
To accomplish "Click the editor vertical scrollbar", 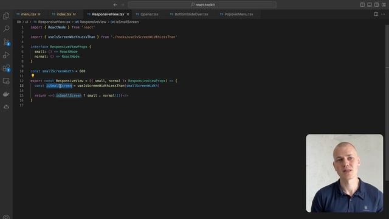I will 387,102.
